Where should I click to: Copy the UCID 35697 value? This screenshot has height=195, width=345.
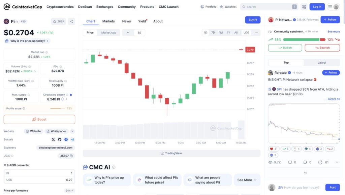tap(72, 156)
